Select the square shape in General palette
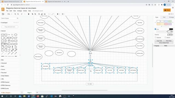 pos(2,38)
